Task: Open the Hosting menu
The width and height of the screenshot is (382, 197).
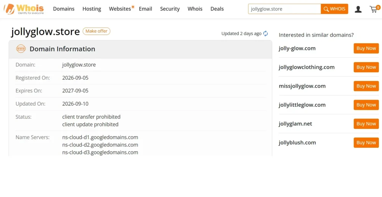Action: tap(92, 9)
